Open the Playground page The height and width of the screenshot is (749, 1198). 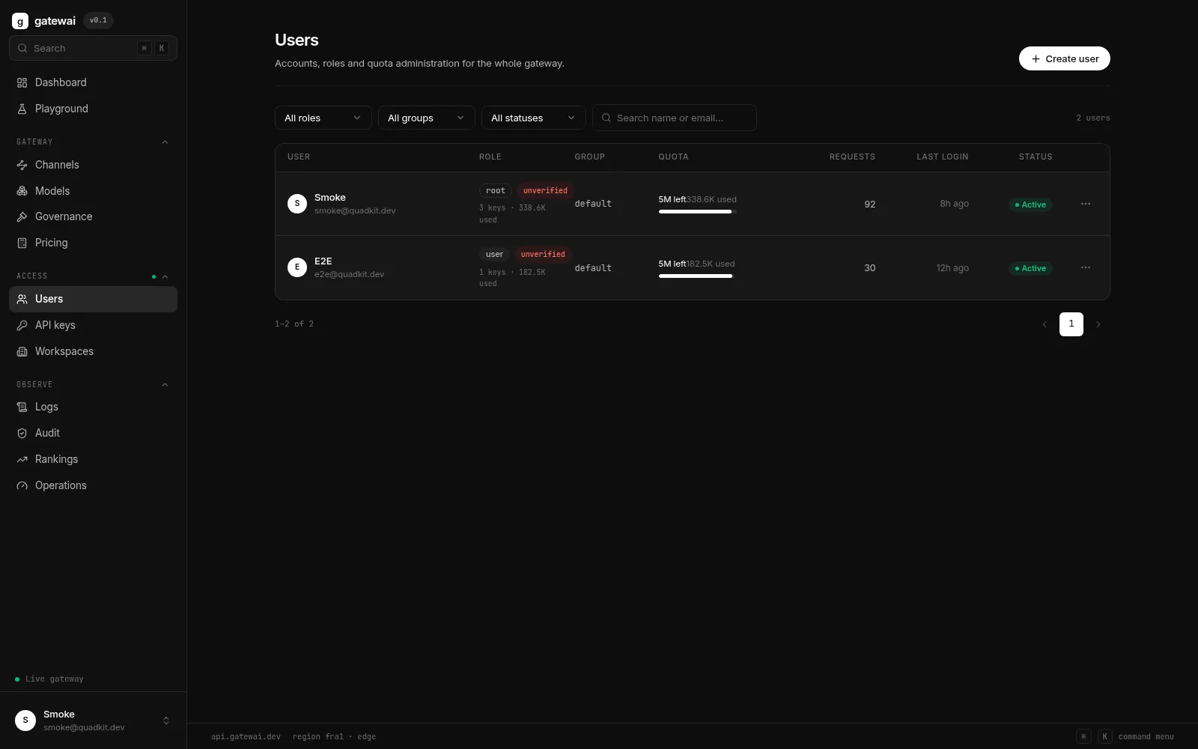(x=93, y=109)
